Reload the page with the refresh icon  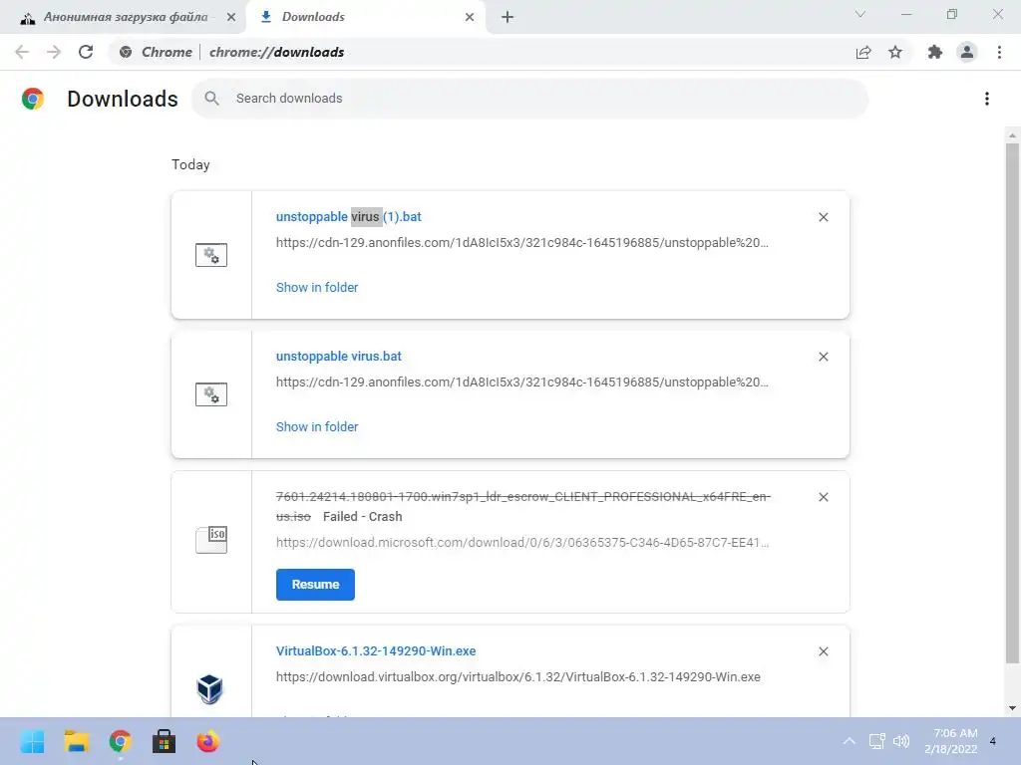86,52
